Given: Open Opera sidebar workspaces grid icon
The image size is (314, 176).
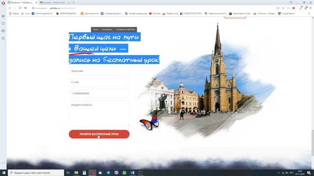Looking at the screenshot, I should tap(3, 16).
